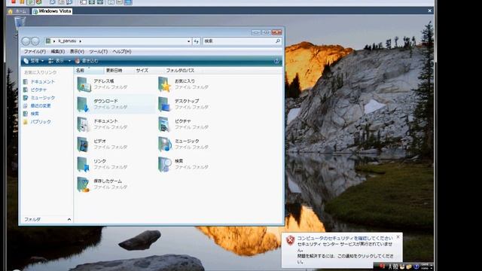Sort by the サイズ column header

tap(149, 70)
